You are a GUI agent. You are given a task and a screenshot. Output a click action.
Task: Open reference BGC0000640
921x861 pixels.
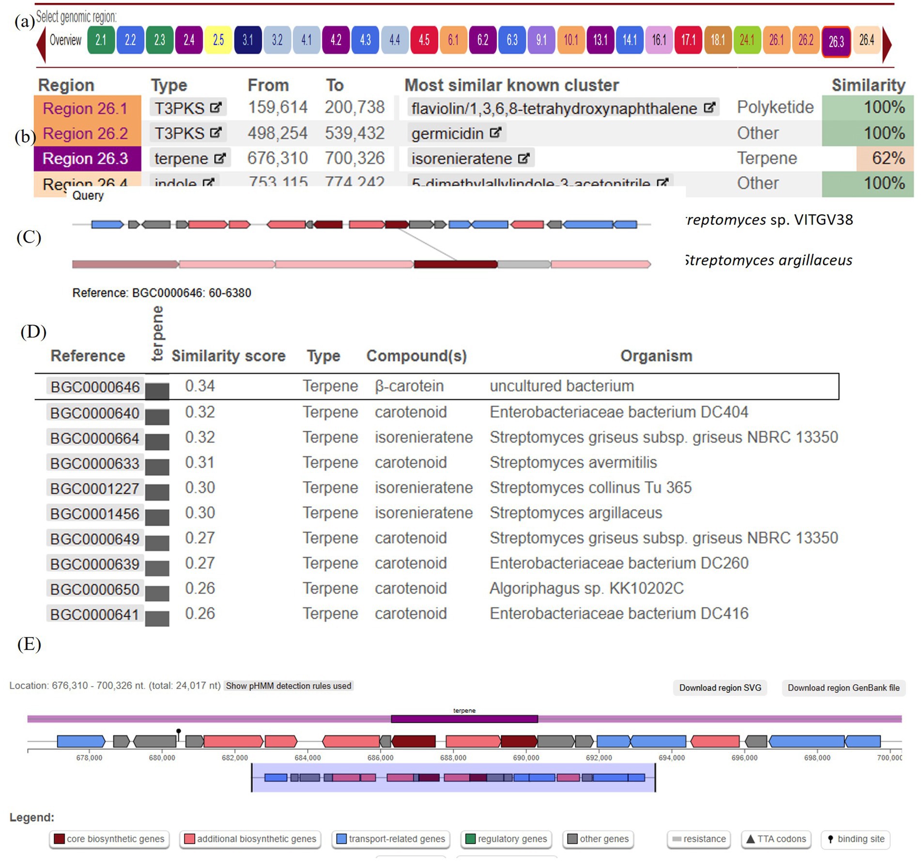tap(95, 413)
